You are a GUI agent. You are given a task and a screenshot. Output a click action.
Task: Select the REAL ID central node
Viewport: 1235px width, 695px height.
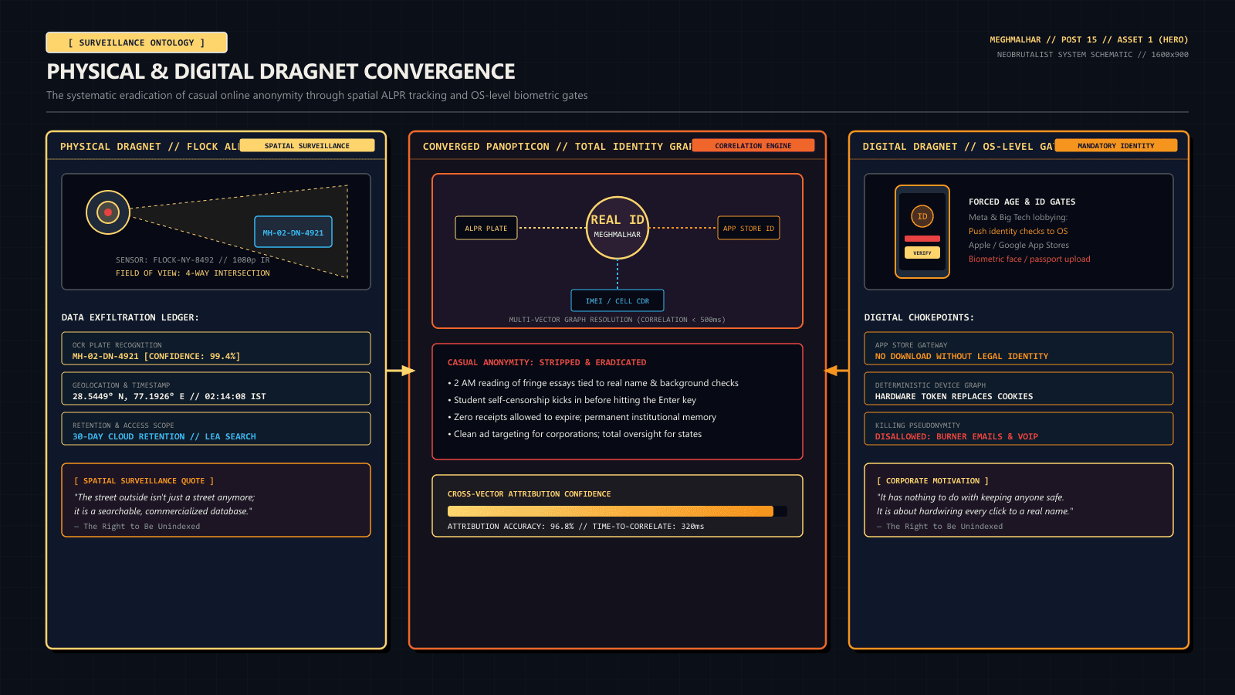617,228
